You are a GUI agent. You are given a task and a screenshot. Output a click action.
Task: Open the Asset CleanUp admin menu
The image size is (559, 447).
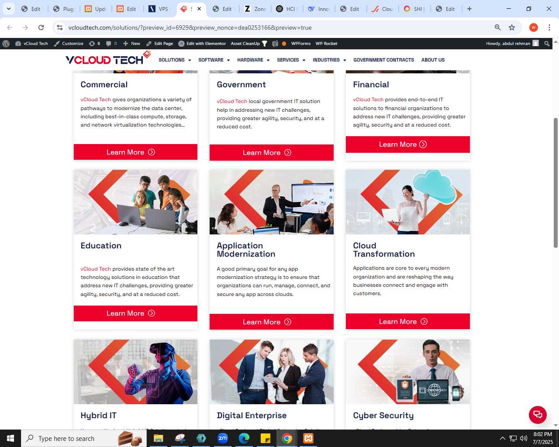[x=249, y=44]
